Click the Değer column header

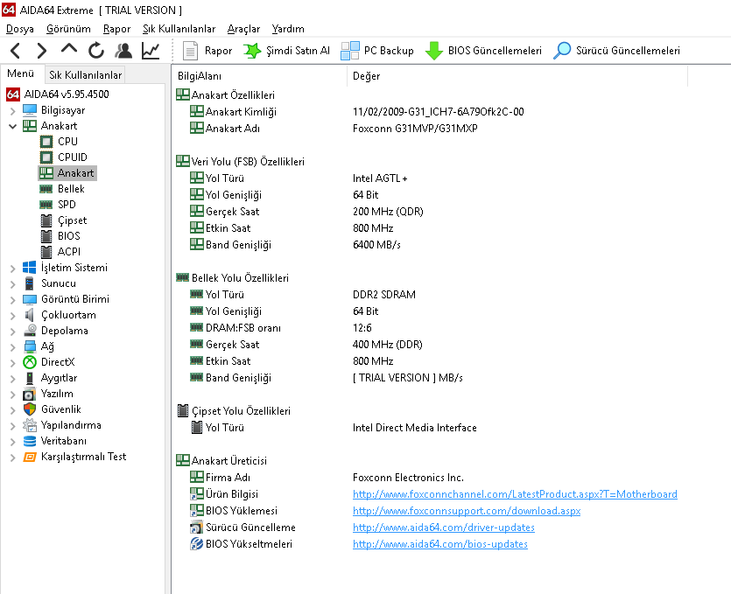[517, 76]
